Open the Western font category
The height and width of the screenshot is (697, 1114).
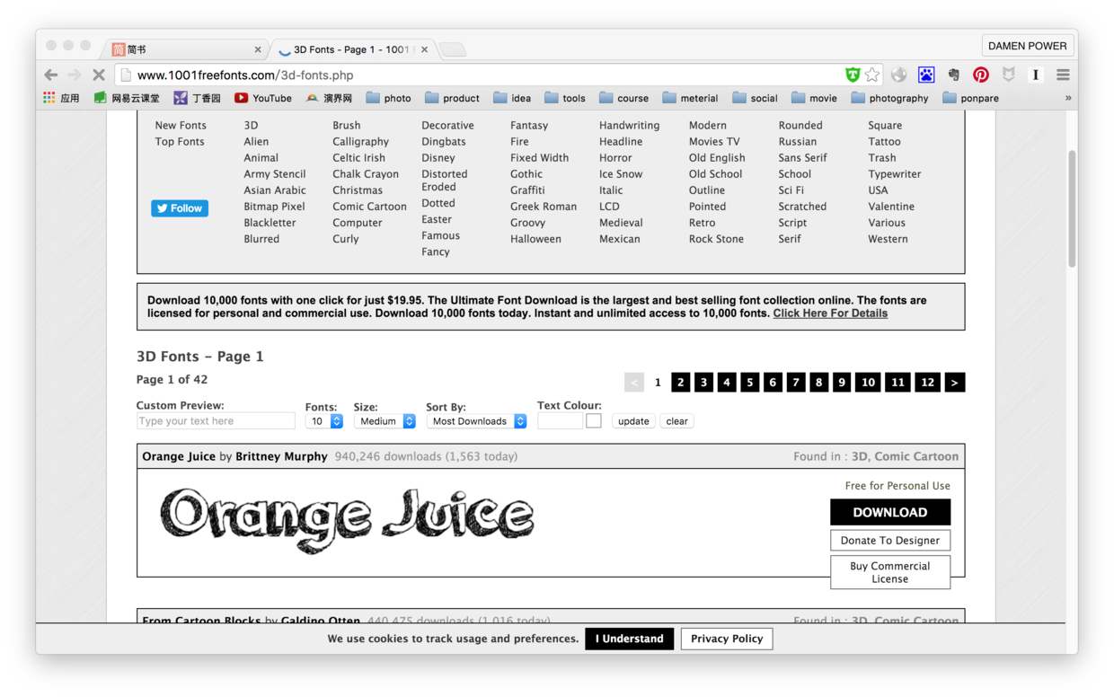coord(888,239)
